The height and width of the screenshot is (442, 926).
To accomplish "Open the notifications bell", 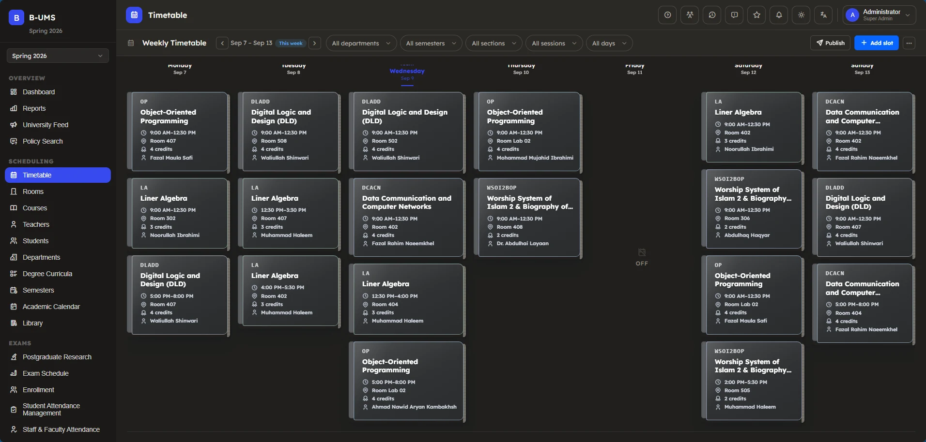I will pos(779,15).
